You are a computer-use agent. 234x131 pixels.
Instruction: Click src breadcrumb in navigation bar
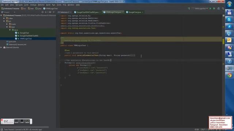[x=23, y=9]
